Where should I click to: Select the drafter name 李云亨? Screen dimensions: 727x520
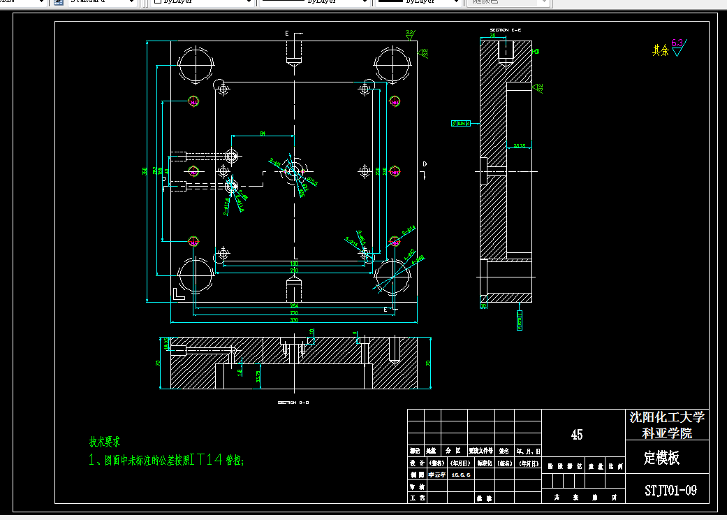(436, 475)
